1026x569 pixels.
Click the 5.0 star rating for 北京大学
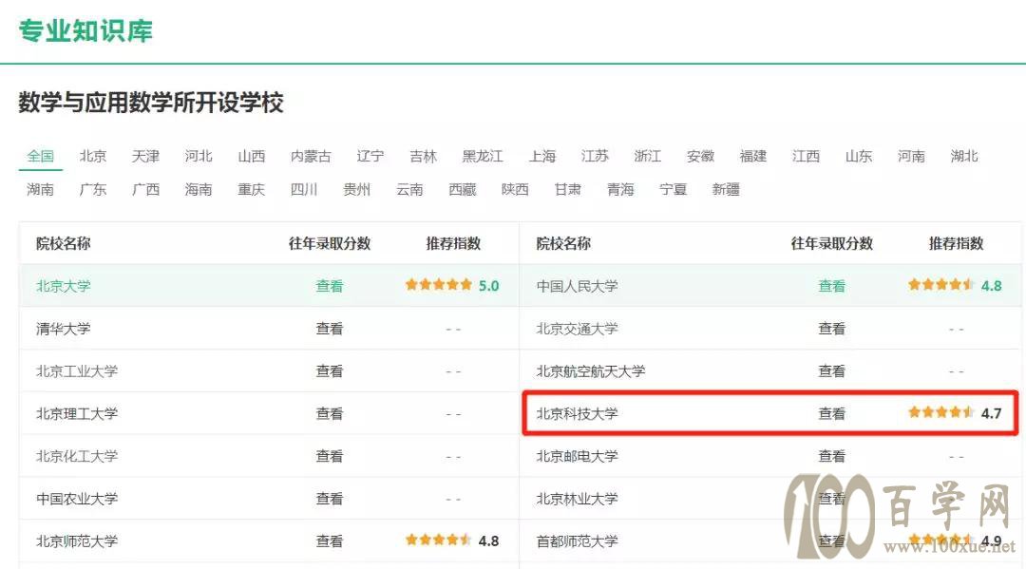452,285
